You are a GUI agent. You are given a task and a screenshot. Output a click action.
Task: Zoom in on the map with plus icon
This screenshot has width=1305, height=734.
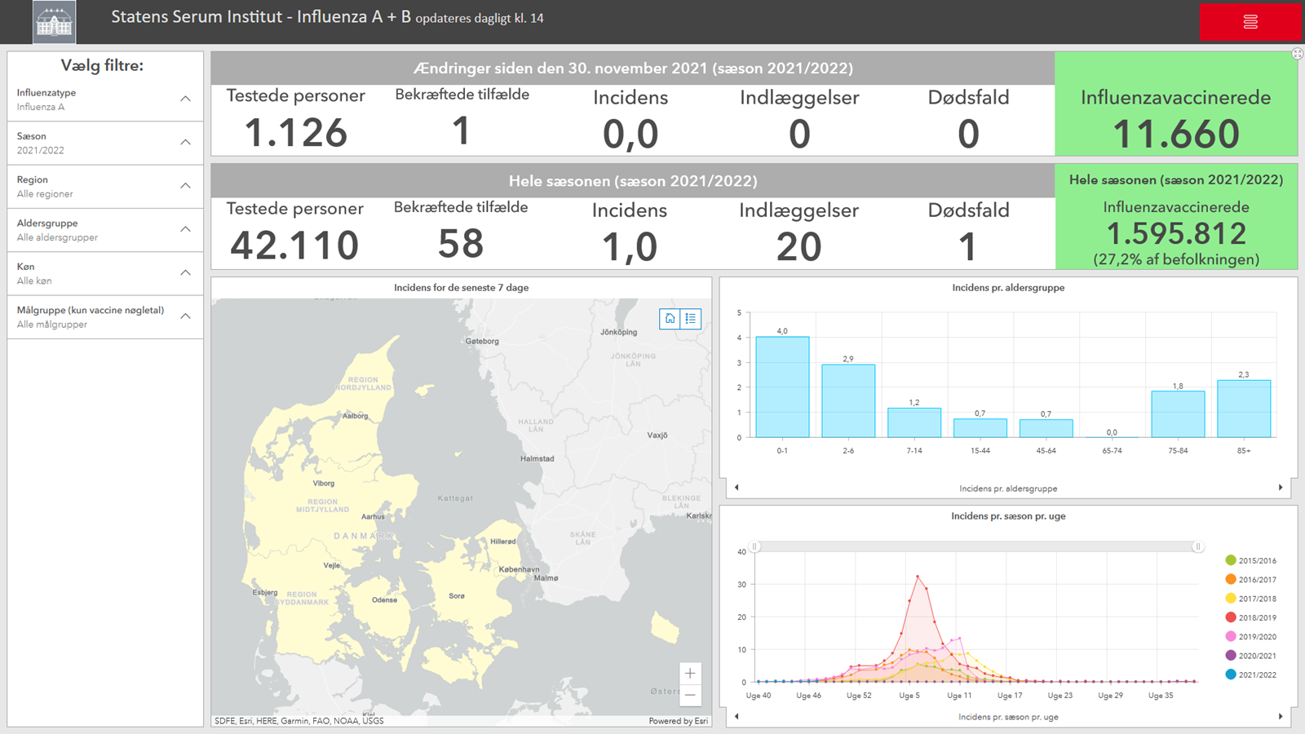tap(690, 673)
